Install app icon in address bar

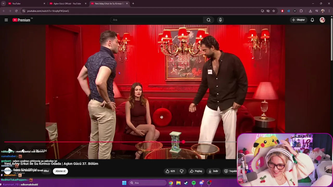point(262,11)
